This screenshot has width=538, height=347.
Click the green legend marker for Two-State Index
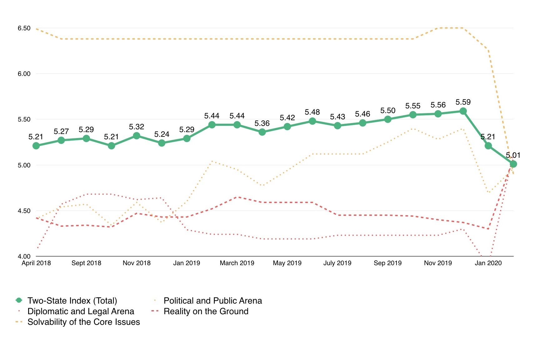pyautogui.click(x=19, y=300)
